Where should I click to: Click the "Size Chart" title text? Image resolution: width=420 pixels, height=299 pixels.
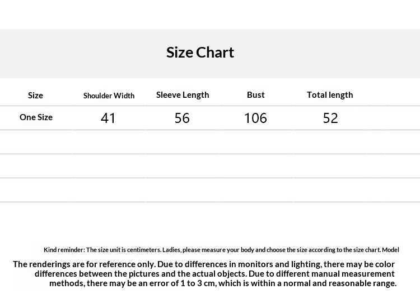(200, 53)
